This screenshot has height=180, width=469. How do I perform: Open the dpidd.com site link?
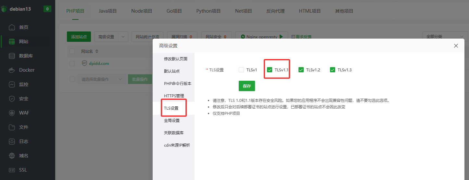[99, 64]
